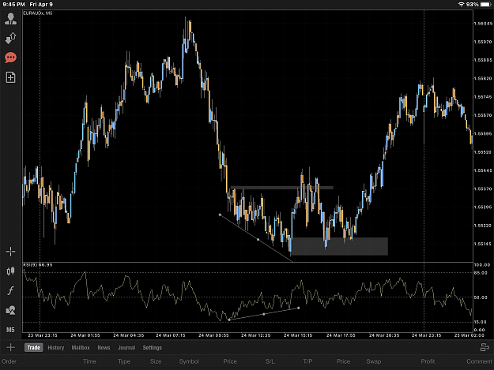Click the RSI(9) indicator label
Screen dimensions: 494x370
tap(37, 265)
